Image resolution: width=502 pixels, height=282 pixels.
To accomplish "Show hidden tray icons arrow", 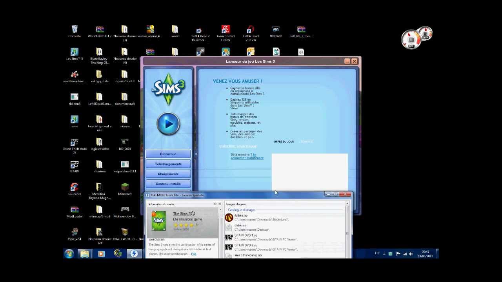I will coord(384,254).
